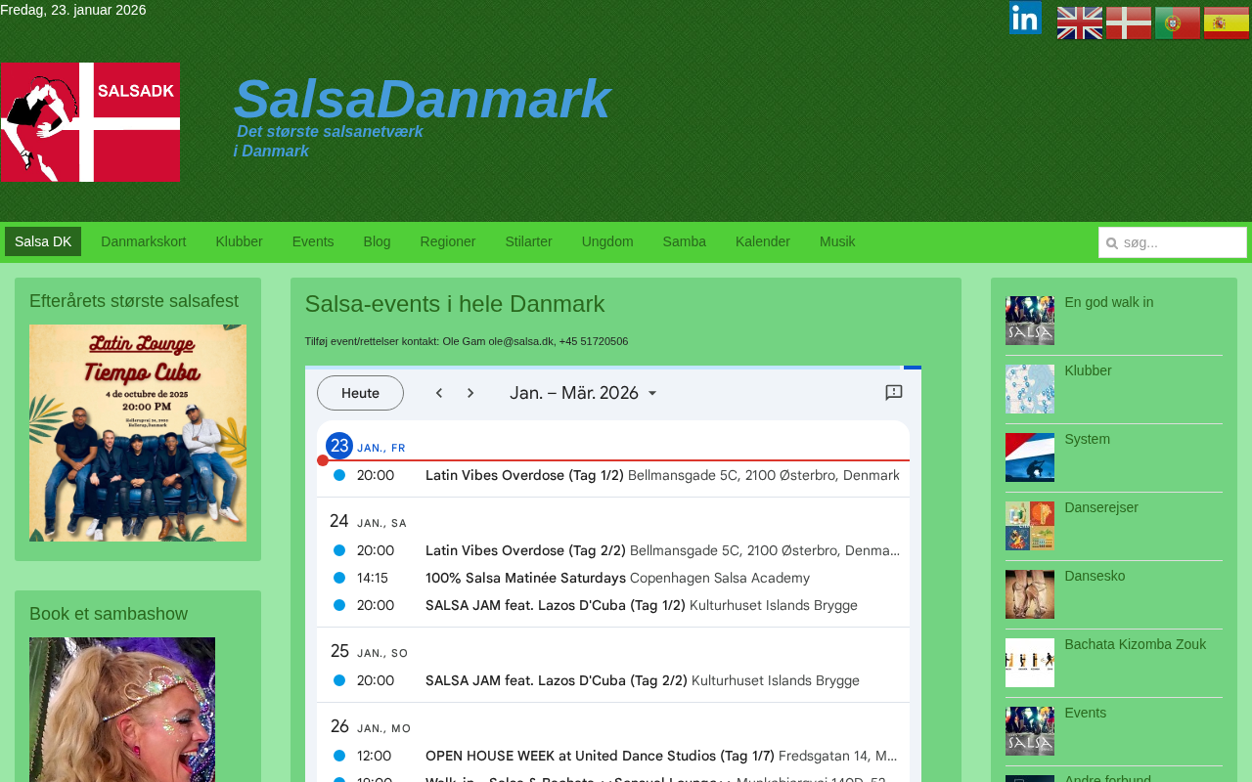Choose the Spanish flag language
Screen dimensions: 1252x782
[x=1227, y=23]
